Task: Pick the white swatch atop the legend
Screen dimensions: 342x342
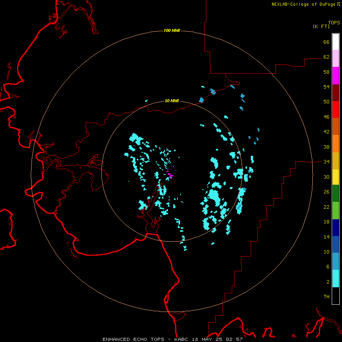Action: click(x=336, y=42)
